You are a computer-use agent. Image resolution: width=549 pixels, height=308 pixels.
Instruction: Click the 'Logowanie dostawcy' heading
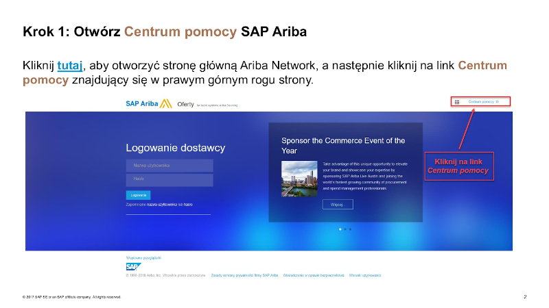pos(176,148)
